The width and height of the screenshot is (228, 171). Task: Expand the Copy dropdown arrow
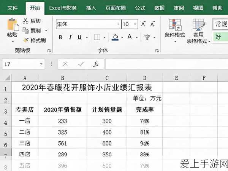tap(46, 30)
